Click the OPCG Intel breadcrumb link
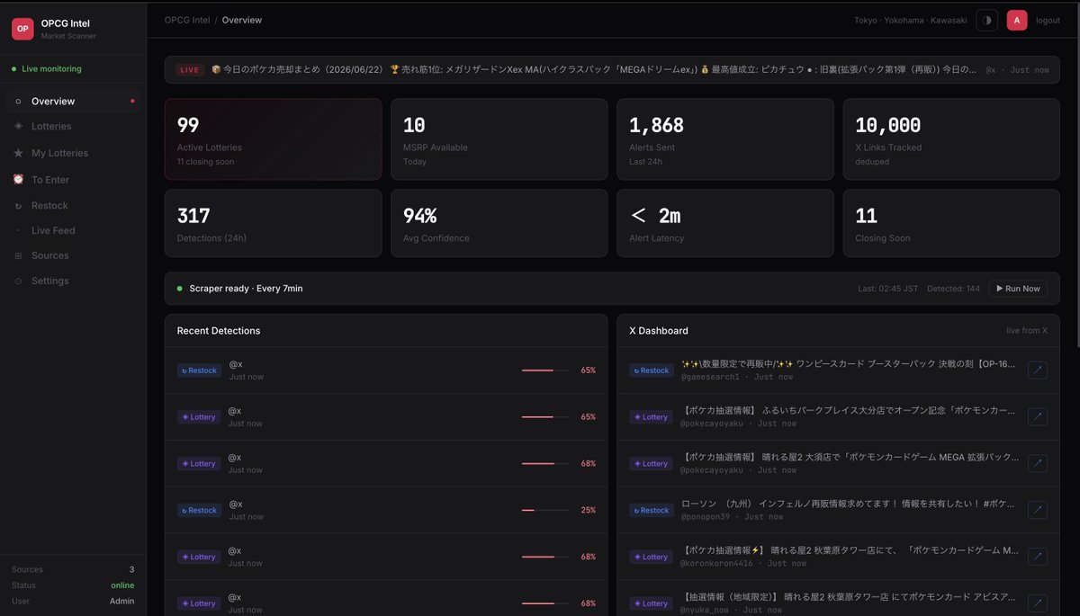The height and width of the screenshot is (616, 1080). (x=187, y=20)
